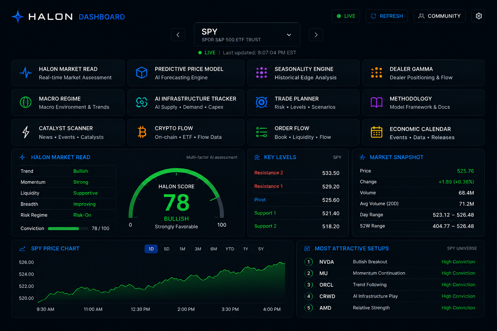Open the Macro Regime card
The width and height of the screenshot is (497, 331).
tap(68, 102)
